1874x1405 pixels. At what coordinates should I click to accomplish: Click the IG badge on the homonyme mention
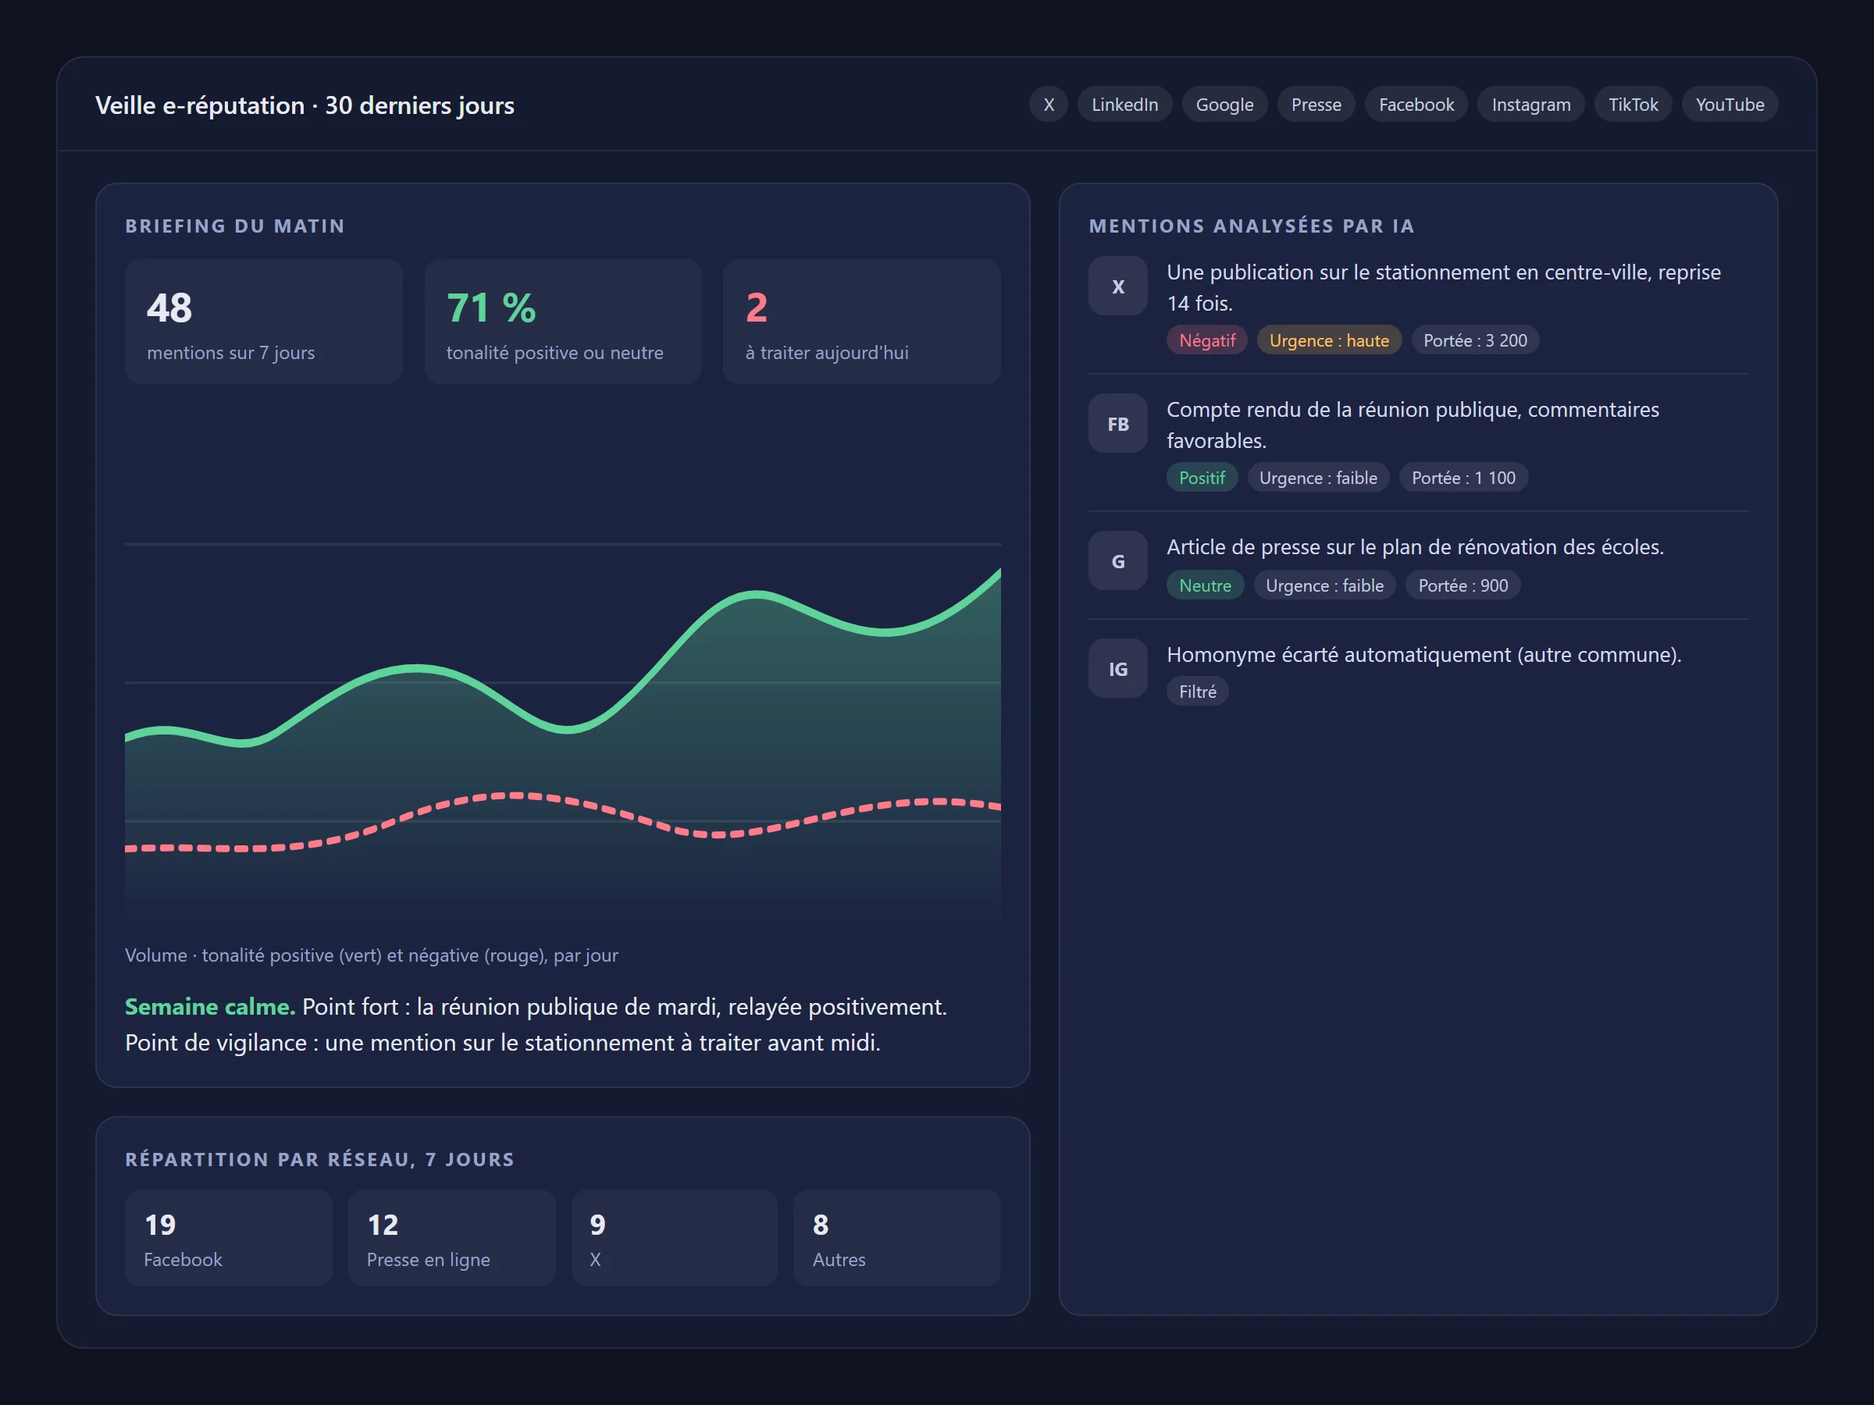1117,668
